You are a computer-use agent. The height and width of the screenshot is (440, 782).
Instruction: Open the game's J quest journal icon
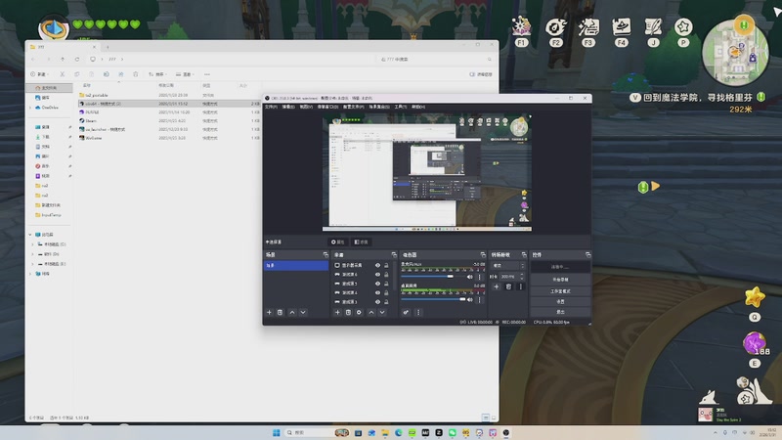653,31
